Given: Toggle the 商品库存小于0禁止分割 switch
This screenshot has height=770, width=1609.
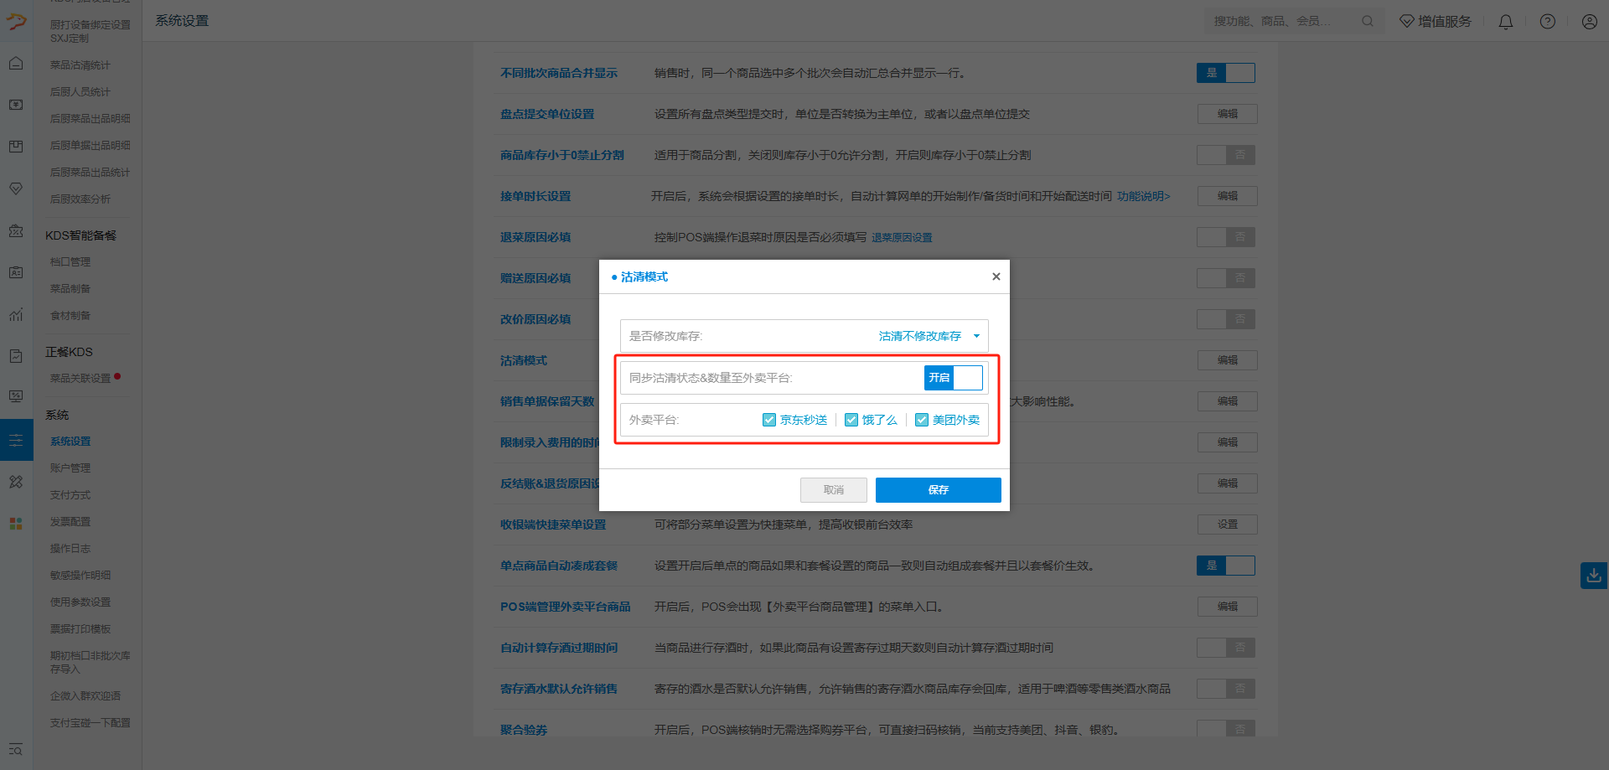Looking at the screenshot, I should pos(1226,155).
